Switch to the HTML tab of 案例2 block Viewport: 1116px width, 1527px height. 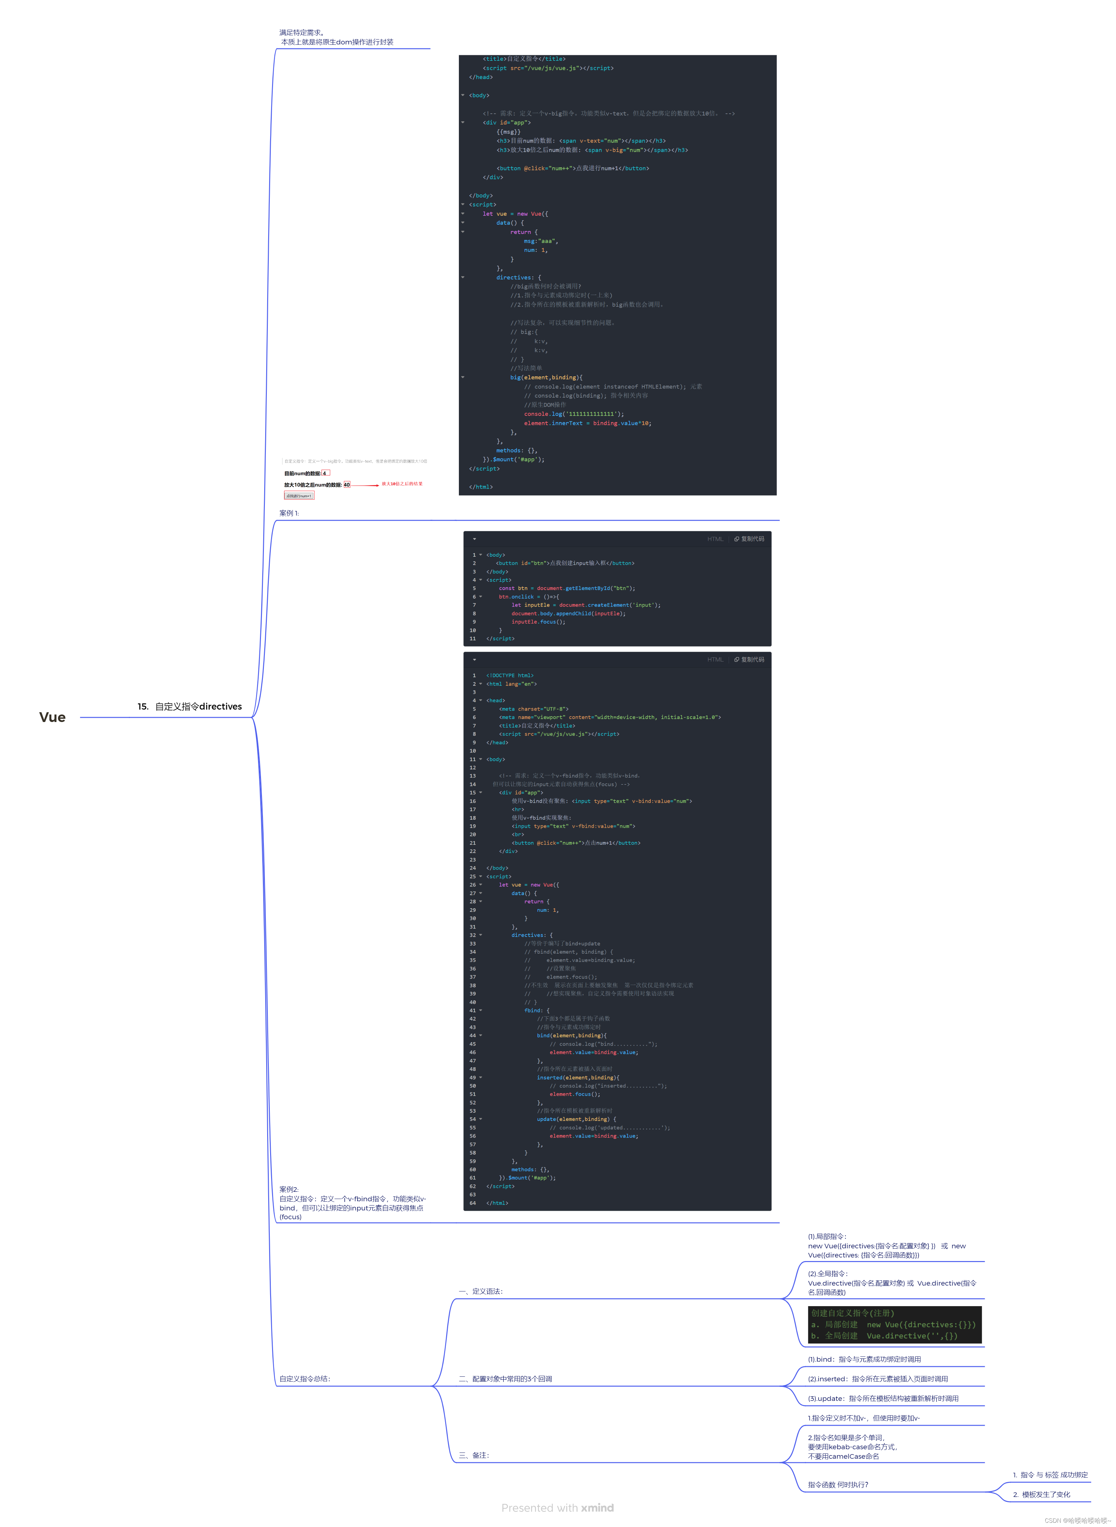[716, 660]
